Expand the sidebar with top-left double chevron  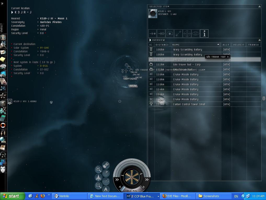pyautogui.click(x=2, y=3)
